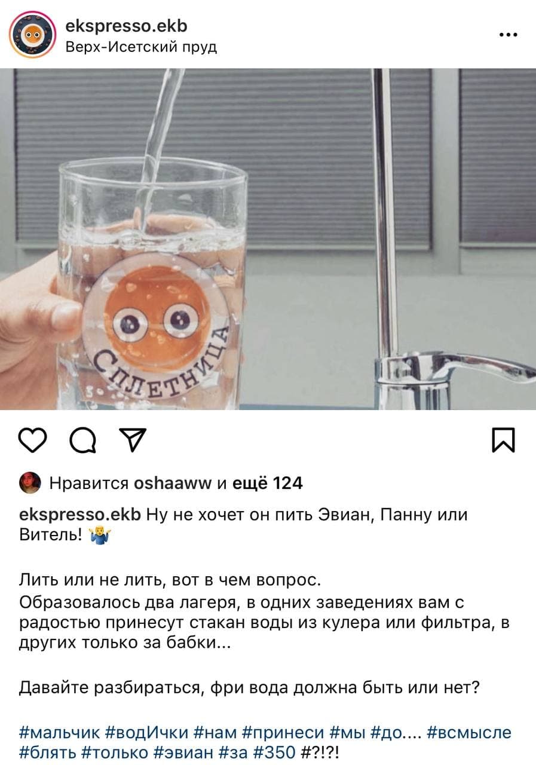Open the Верх-Исетский пруд location
Image resolution: width=536 pixels, height=765 pixels.
click(140, 47)
